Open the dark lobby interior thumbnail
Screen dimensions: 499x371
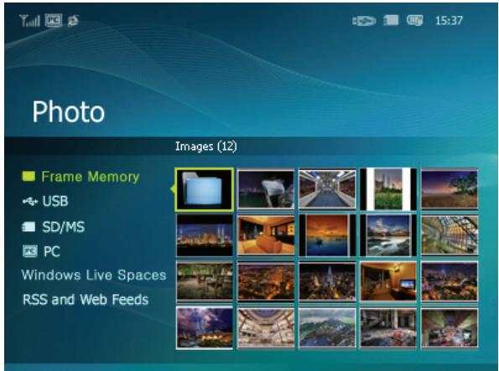click(388, 328)
